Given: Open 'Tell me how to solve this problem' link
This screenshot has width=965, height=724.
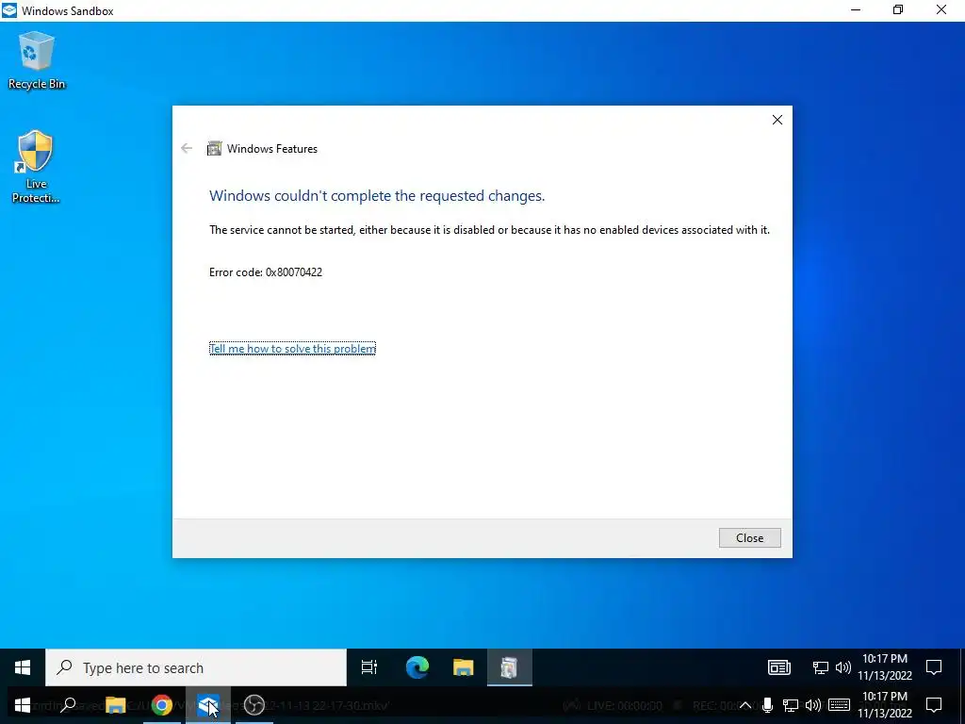Looking at the screenshot, I should coord(292,349).
